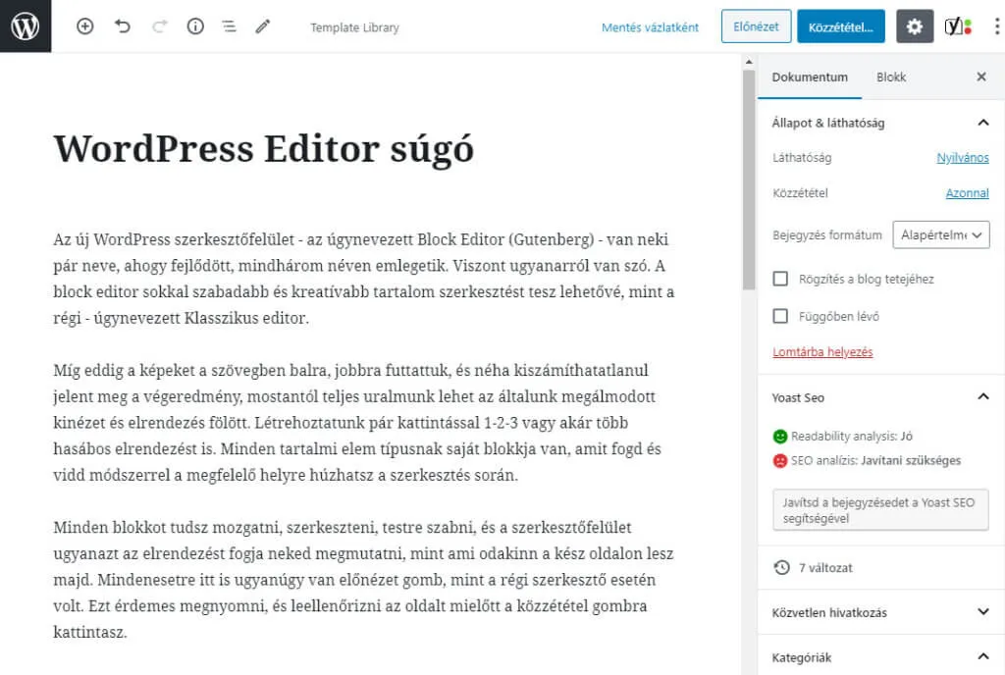The image size is (1005, 675).
Task: Check the 'Függőben lévő' option
Action: coord(780,316)
